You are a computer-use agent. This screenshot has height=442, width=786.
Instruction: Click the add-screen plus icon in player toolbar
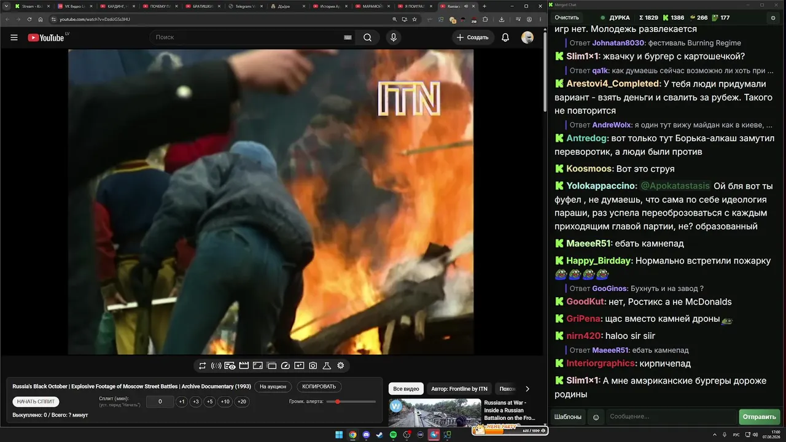coord(299,366)
